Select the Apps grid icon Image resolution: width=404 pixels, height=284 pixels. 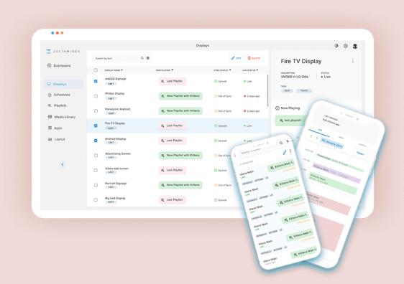(50, 128)
